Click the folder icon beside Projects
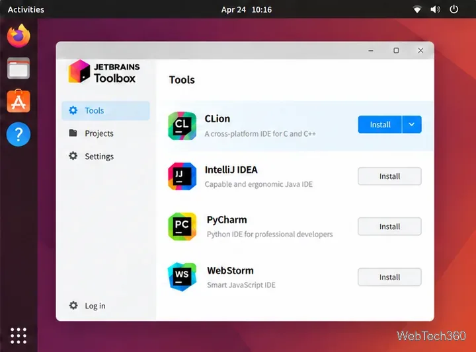Viewport: 476px width, 352px height. (x=73, y=133)
